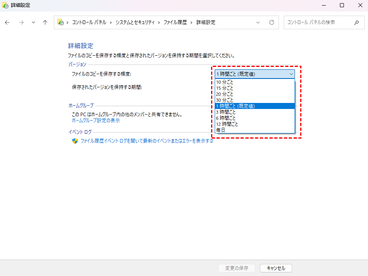Click the back navigation arrow
This screenshot has width=368, height=276.
[7, 22]
